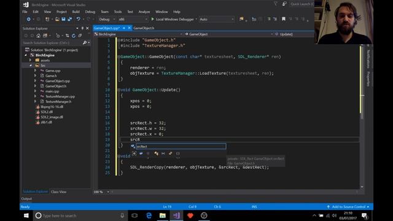Close the GameObject.cpp tab
The width and height of the screenshot is (393, 221).
tap(130, 28)
